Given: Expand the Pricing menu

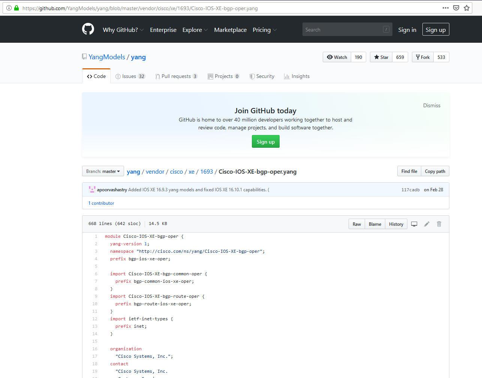Looking at the screenshot, I should (265, 30).
